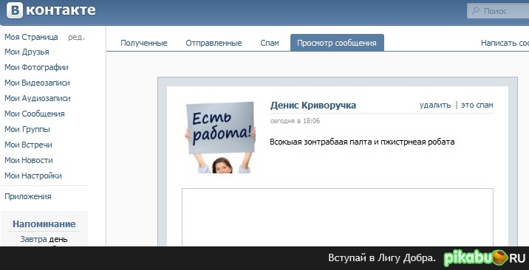Open Мои Друзья

[x=27, y=52]
